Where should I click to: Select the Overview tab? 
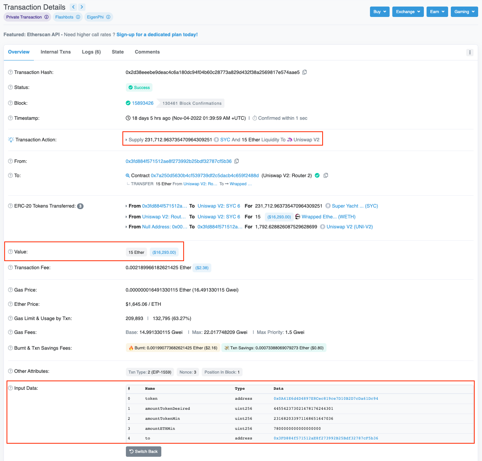[x=19, y=52]
